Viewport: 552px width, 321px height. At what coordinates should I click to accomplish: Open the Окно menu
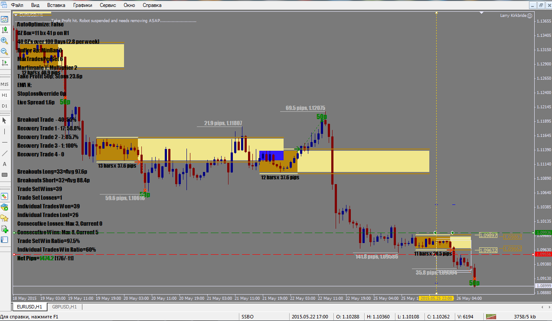[129, 5]
